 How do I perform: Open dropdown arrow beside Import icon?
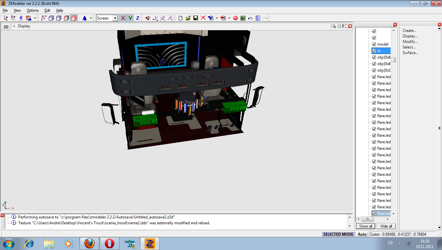(x=217, y=18)
